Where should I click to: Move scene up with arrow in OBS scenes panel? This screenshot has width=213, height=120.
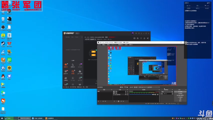coord(103,101)
